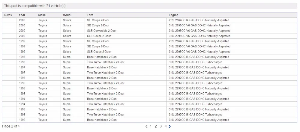Select SLE Convertible 2-Door trim cell
This screenshot has width=300, height=132.
125,31
